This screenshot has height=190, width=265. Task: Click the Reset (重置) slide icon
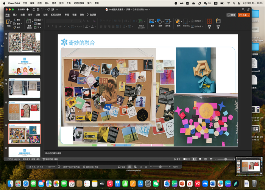(x=35, y=24)
